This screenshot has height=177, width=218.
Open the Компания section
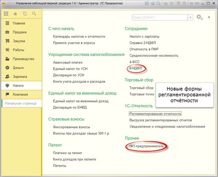tap(22, 94)
